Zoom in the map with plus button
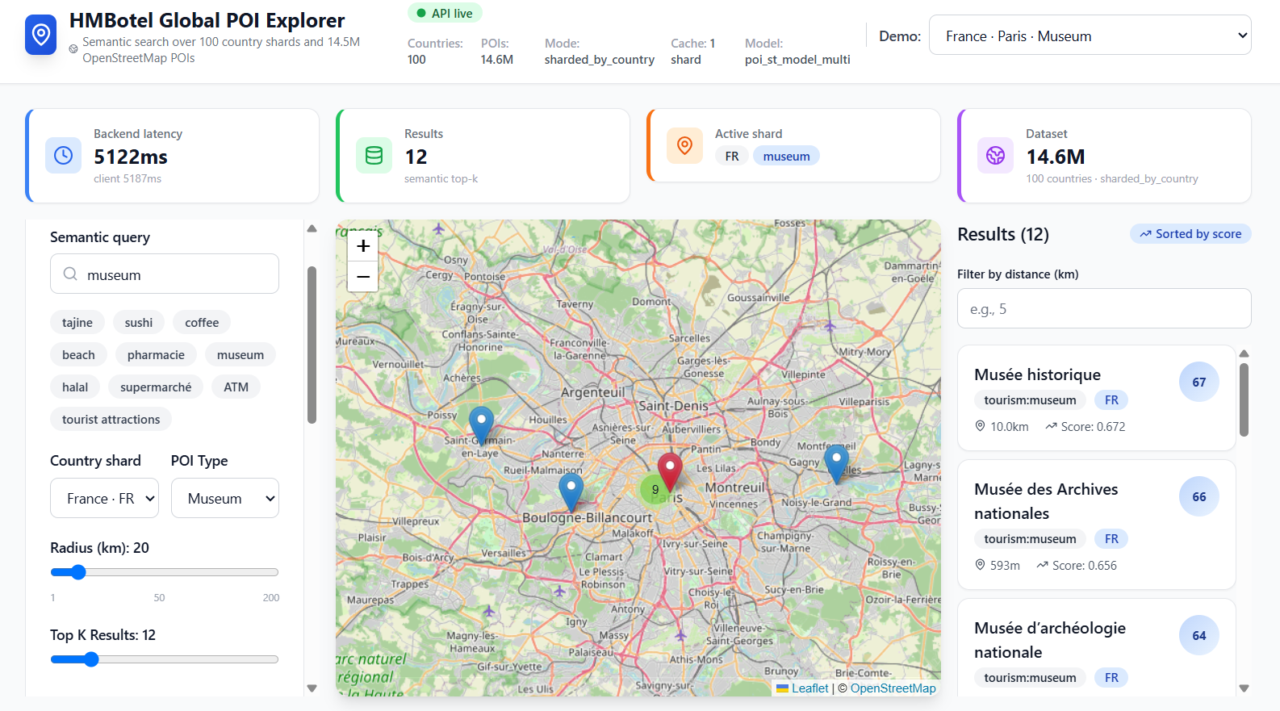This screenshot has width=1280, height=711. click(x=363, y=246)
